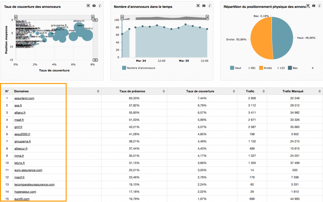Click the lower handle of the bubble chart's vertical slider
323x202 pixels.
tap(95, 60)
